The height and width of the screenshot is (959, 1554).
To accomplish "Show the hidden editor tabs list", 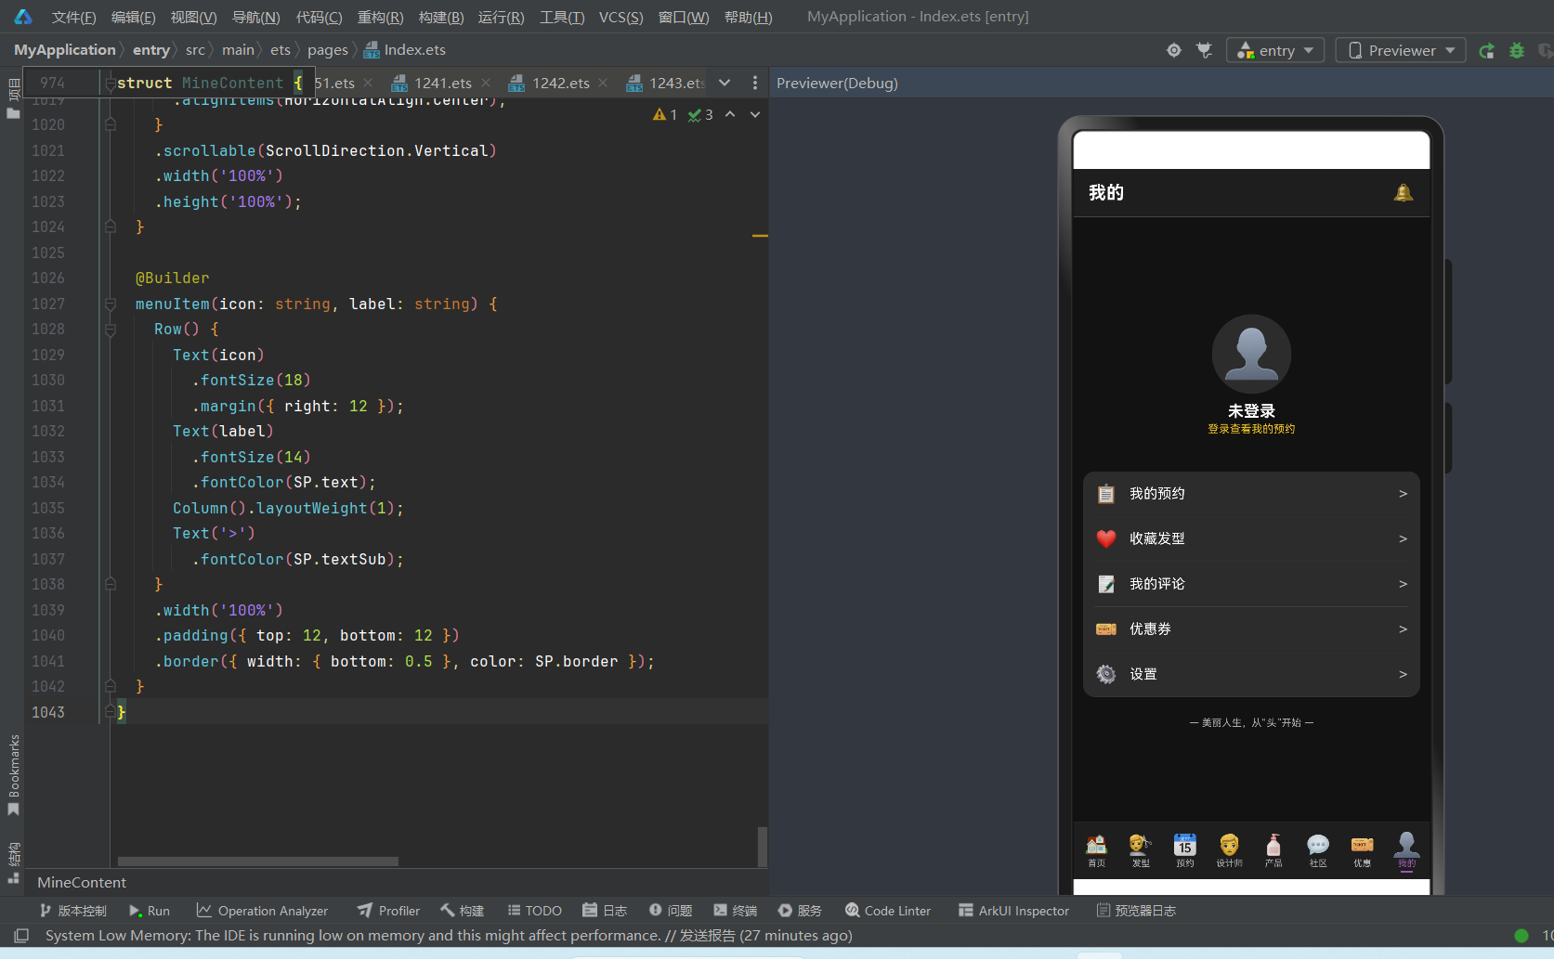I will tap(725, 83).
